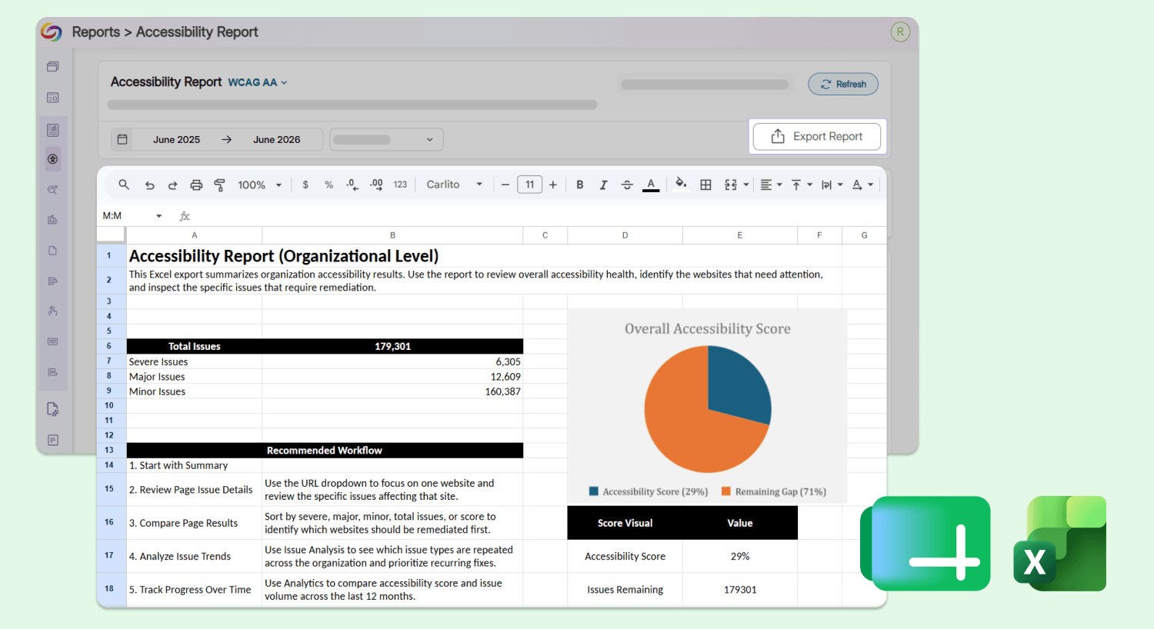
Task: Decrease decimal places in the toolbar
Action: (x=352, y=185)
